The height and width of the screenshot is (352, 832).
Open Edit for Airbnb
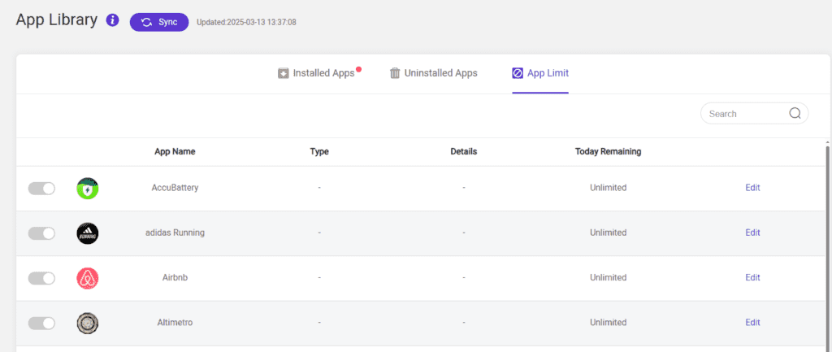752,277
